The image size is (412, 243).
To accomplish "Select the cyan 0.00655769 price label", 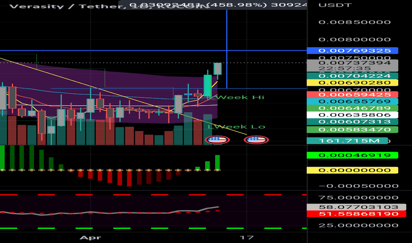I will [x=352, y=102].
